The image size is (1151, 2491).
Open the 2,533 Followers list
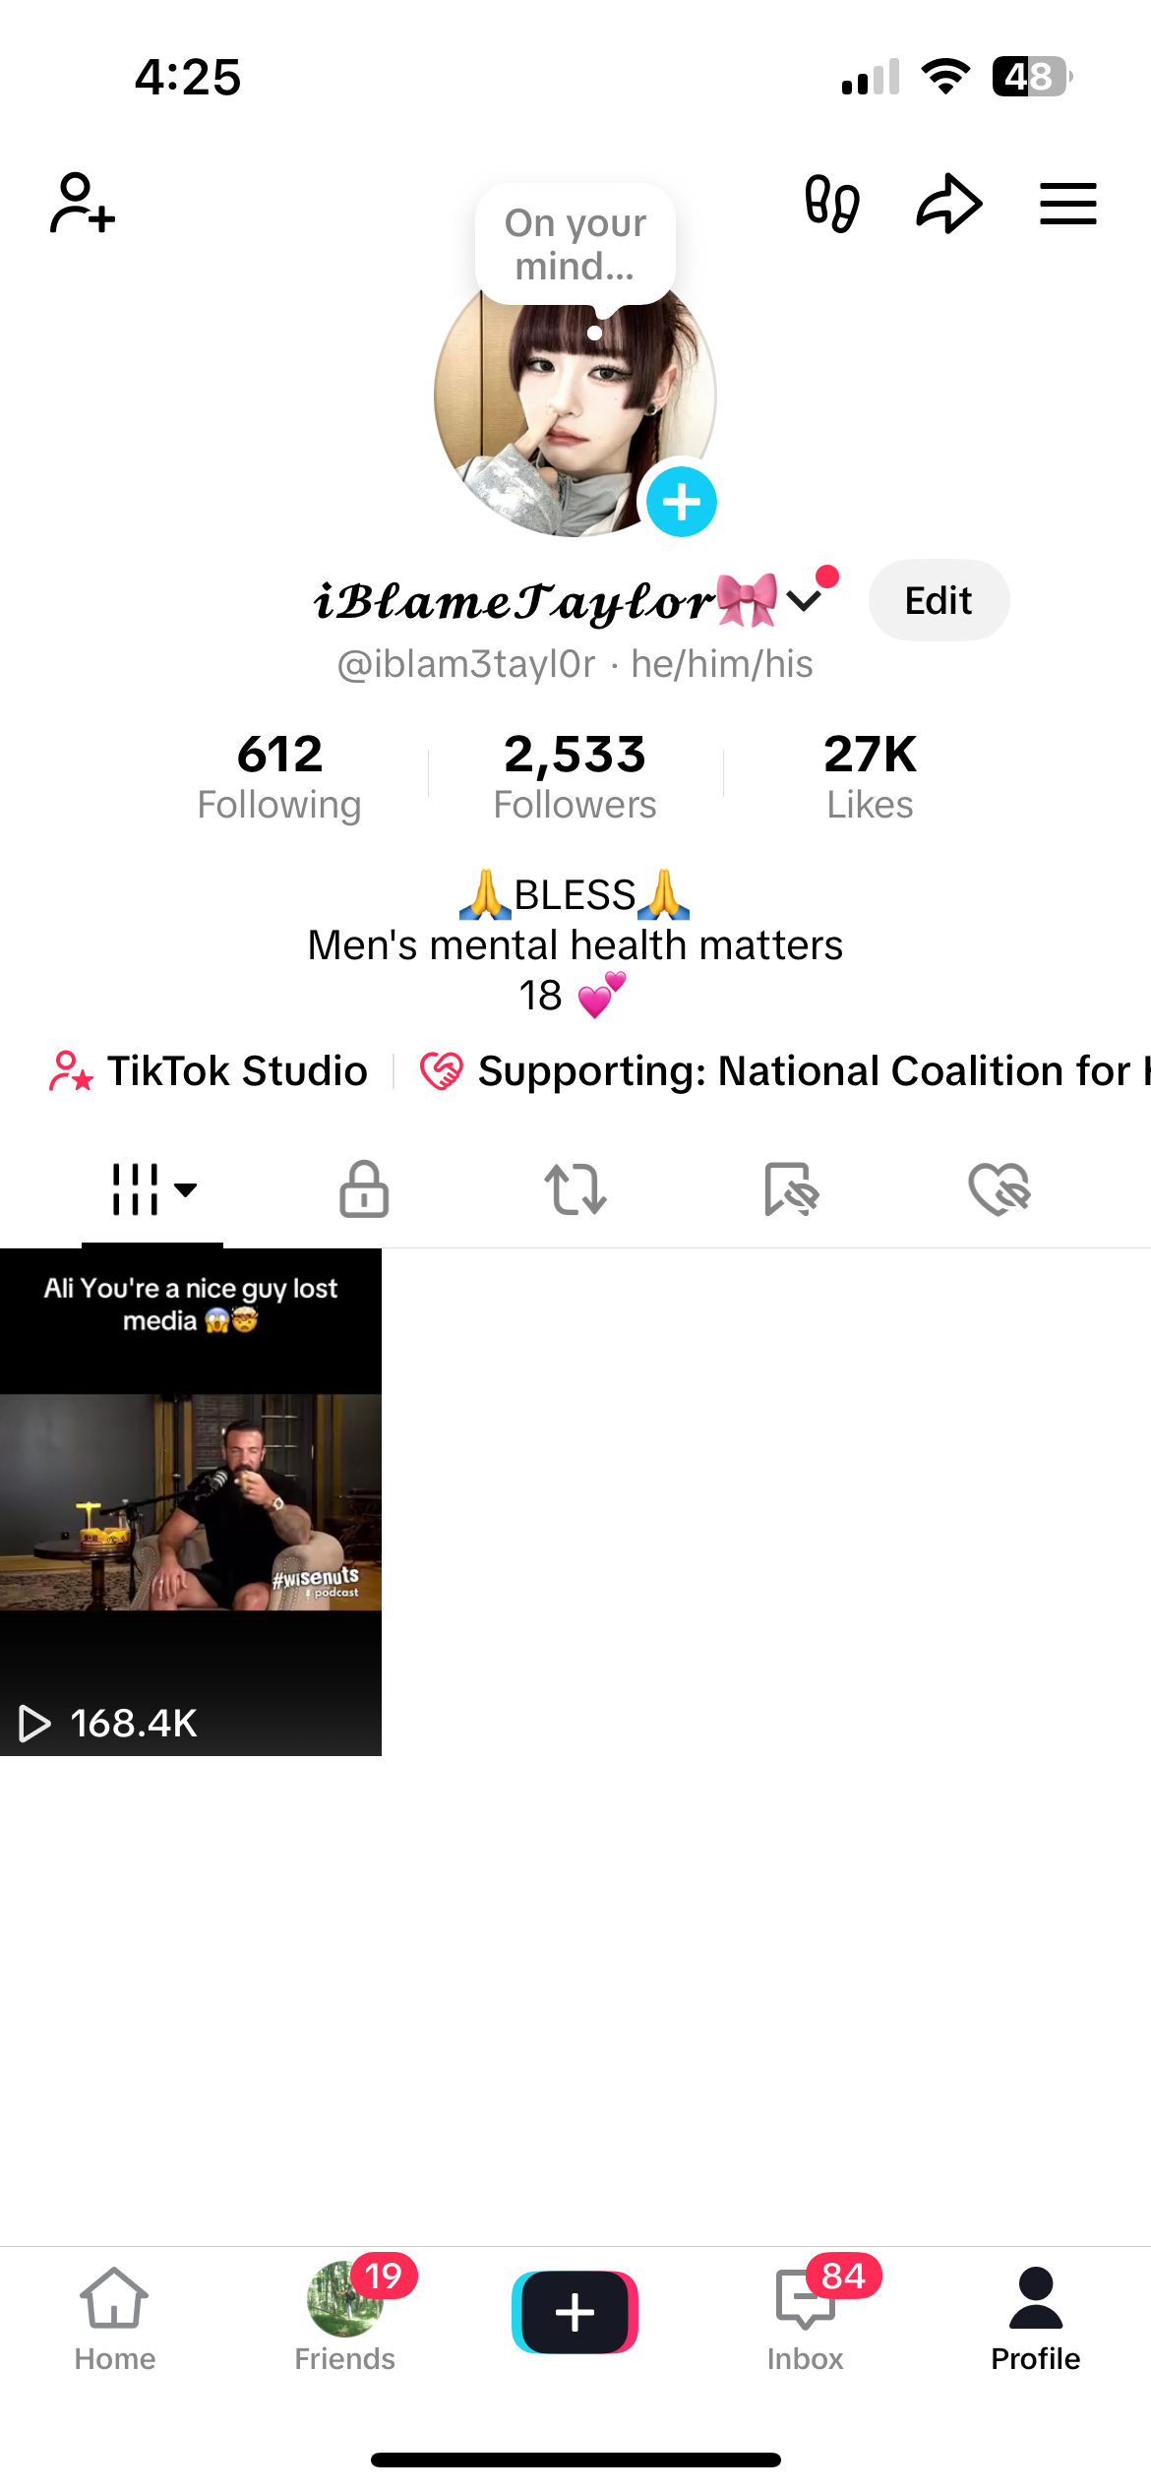tap(575, 776)
